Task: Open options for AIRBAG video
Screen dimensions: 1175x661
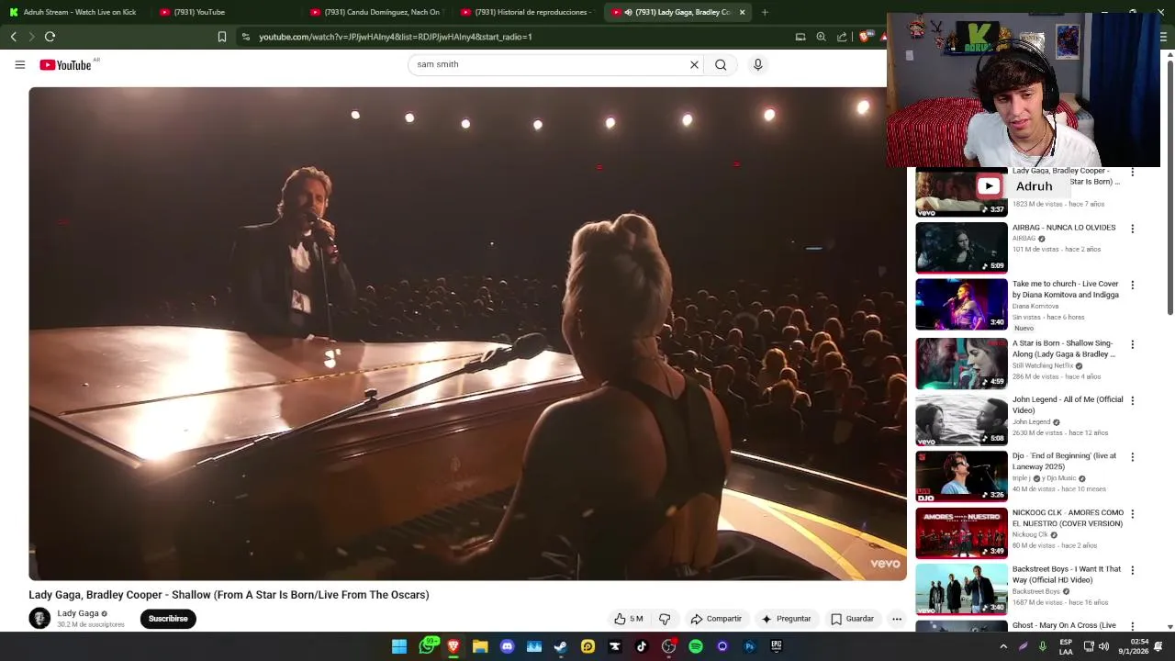Action: coord(1132,229)
